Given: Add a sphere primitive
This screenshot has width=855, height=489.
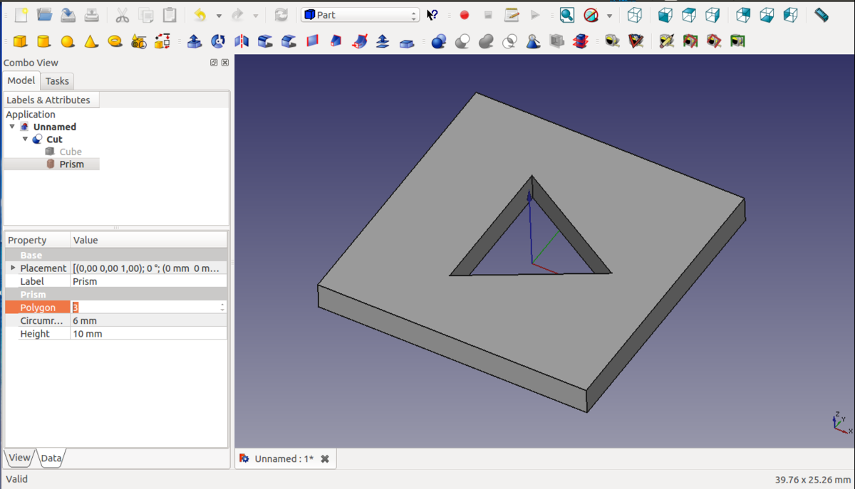Looking at the screenshot, I should click(x=67, y=41).
